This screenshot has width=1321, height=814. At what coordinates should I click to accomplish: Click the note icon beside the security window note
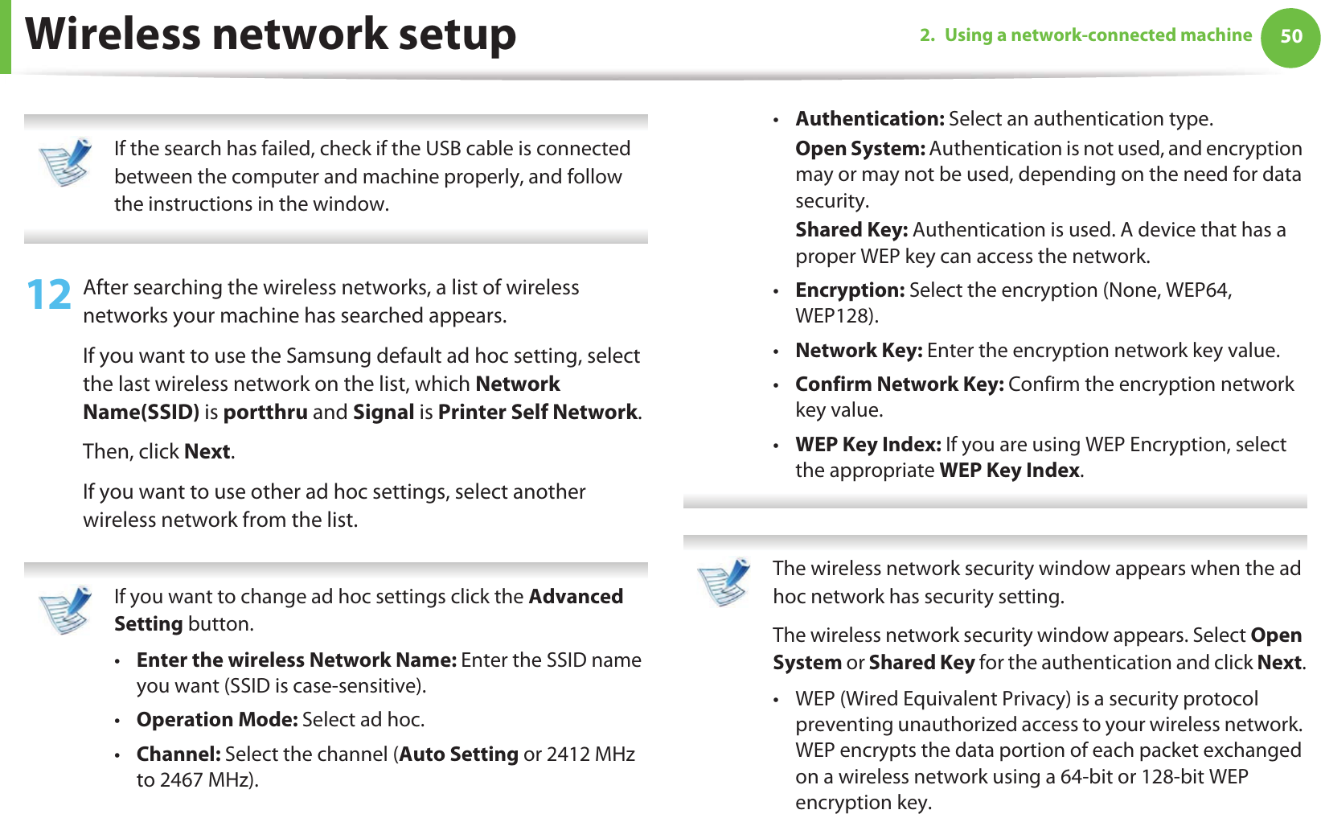click(x=724, y=581)
